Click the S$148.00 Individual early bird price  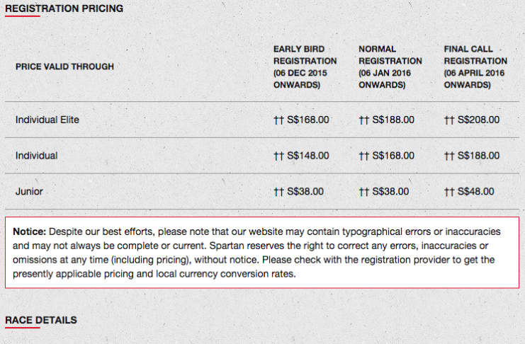click(308, 156)
